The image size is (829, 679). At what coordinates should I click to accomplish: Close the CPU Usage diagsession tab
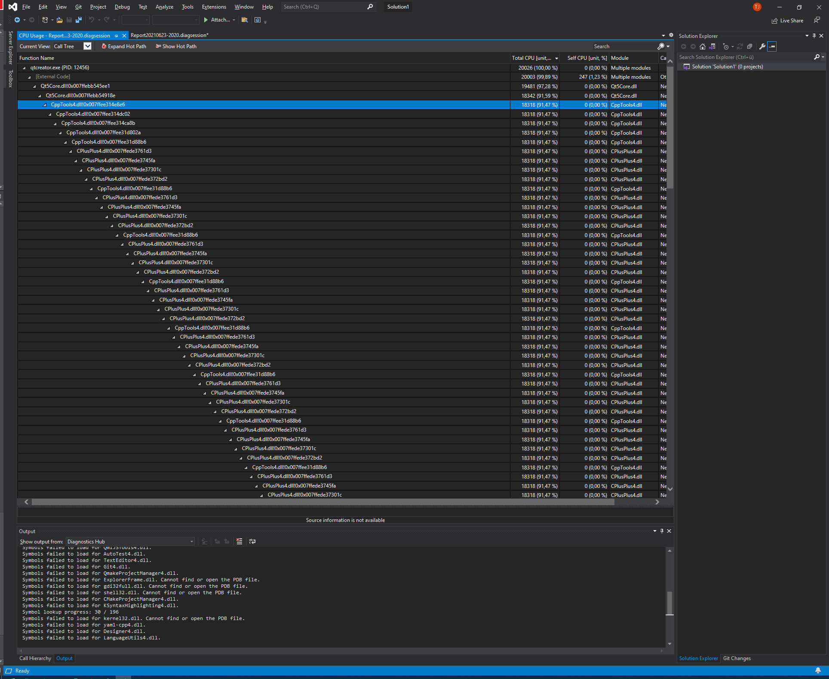[124, 36]
